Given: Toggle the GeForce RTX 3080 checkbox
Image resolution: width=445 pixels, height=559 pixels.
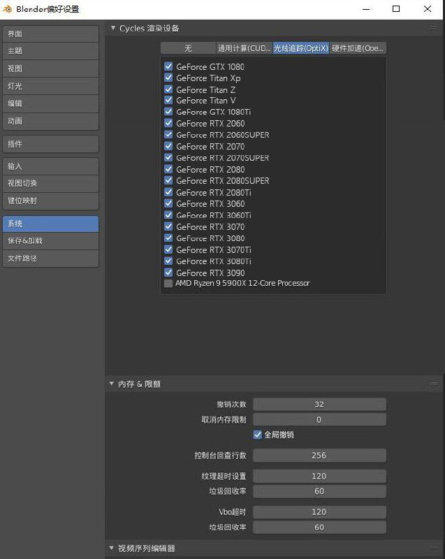Looking at the screenshot, I should (168, 238).
